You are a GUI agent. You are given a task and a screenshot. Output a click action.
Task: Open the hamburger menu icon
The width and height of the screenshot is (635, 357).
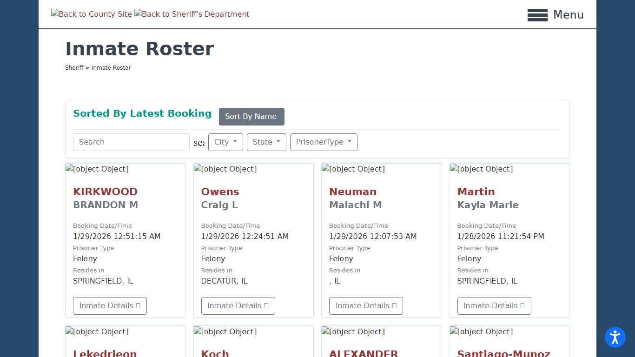(537, 15)
